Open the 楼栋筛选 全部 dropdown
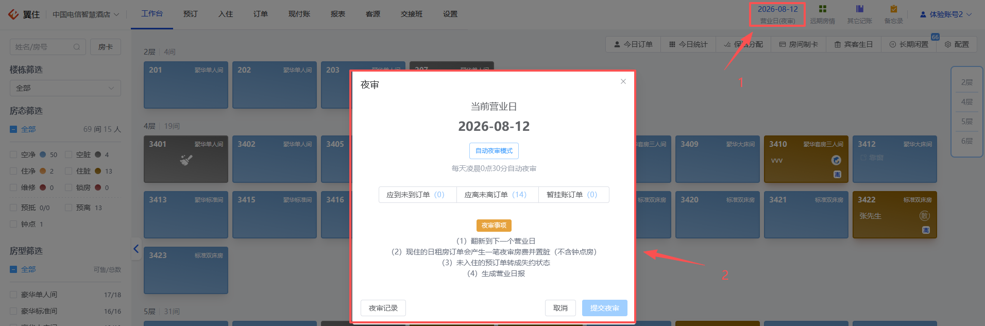The height and width of the screenshot is (326, 985). 65,88
